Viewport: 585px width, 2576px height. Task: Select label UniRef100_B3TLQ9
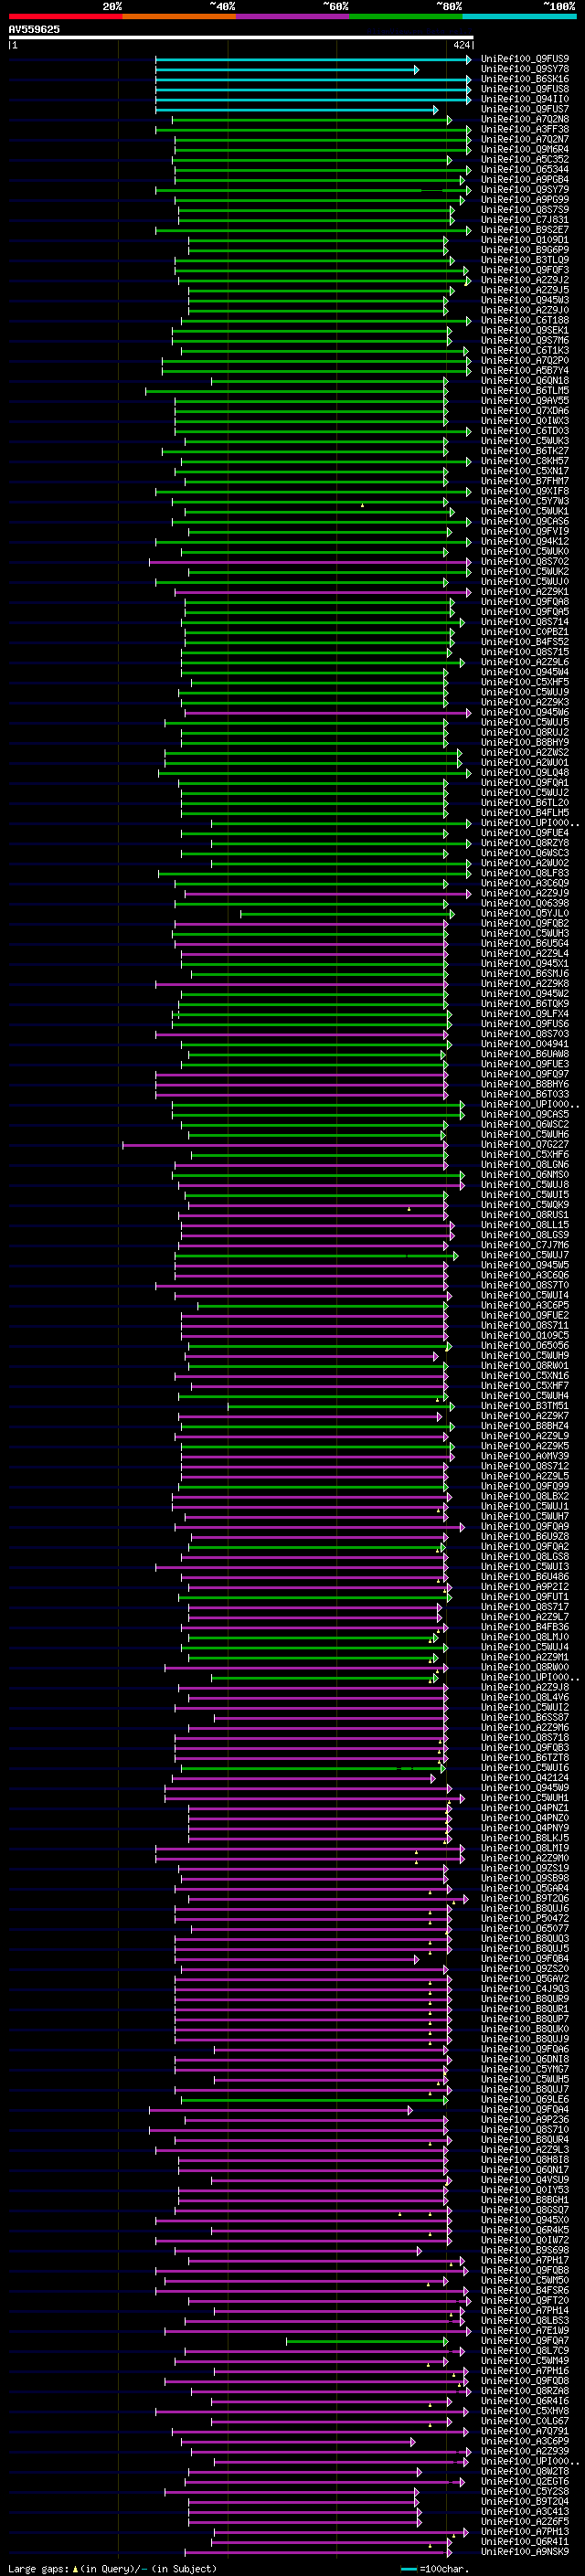tap(525, 260)
